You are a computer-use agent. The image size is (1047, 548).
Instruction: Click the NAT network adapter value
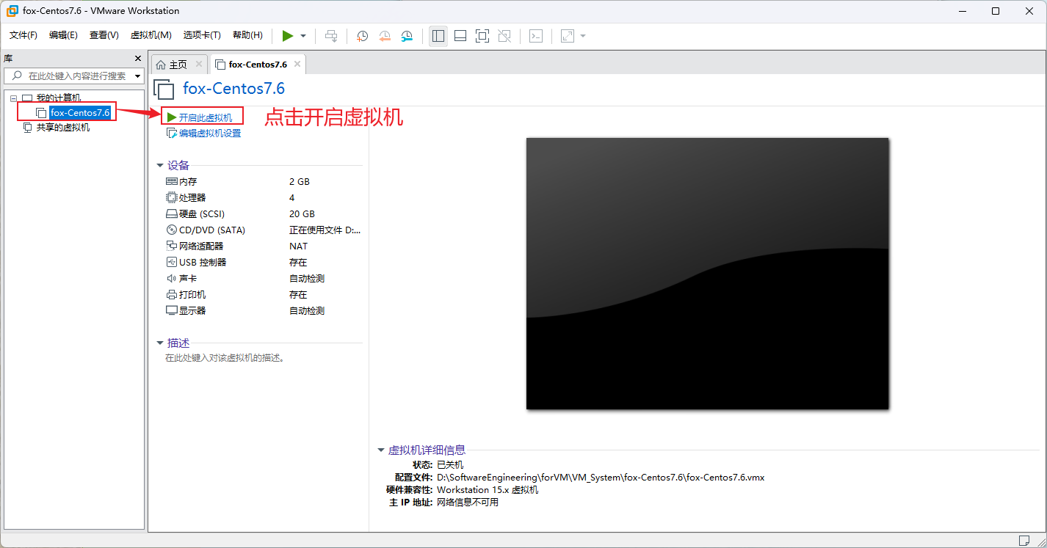click(x=298, y=246)
